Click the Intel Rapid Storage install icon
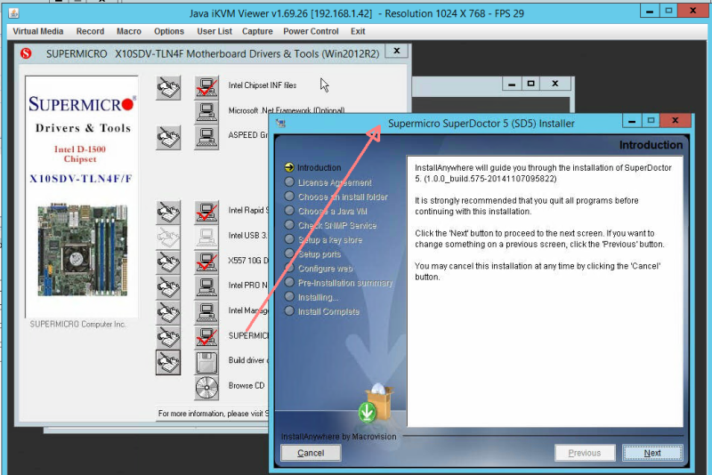This screenshot has height=475, width=712. point(206,213)
